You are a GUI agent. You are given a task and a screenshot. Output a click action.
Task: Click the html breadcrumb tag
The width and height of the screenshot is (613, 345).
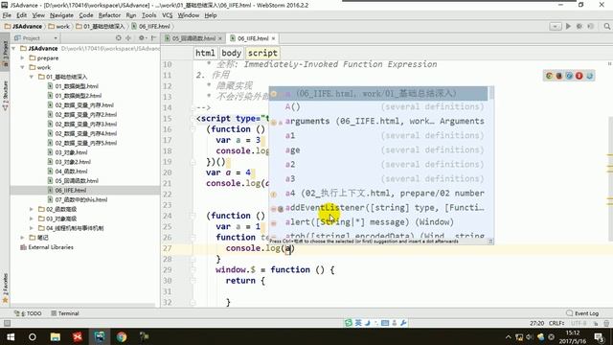205,53
